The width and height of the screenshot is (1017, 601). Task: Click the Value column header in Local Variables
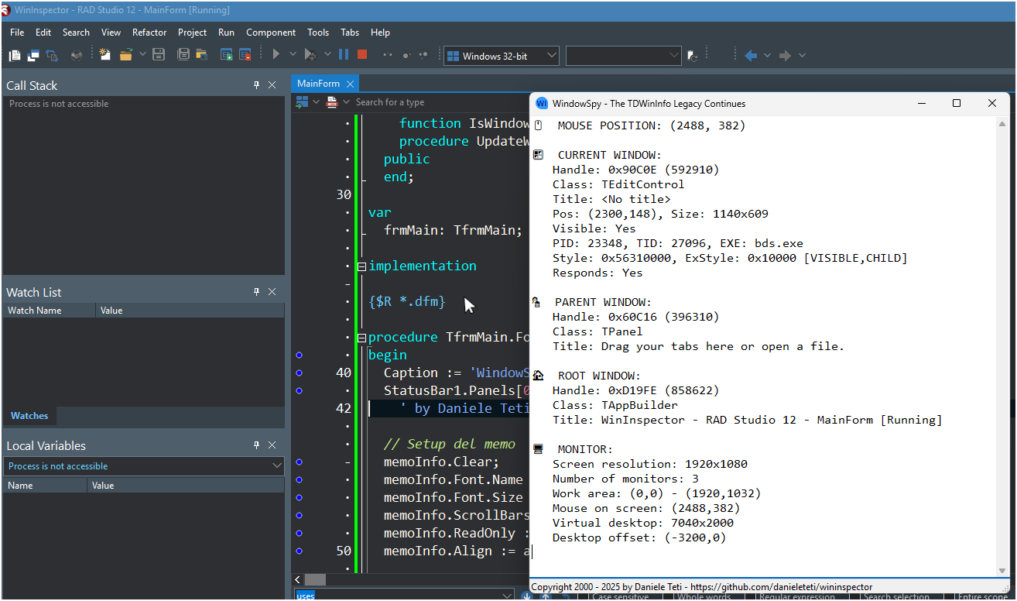pos(186,486)
